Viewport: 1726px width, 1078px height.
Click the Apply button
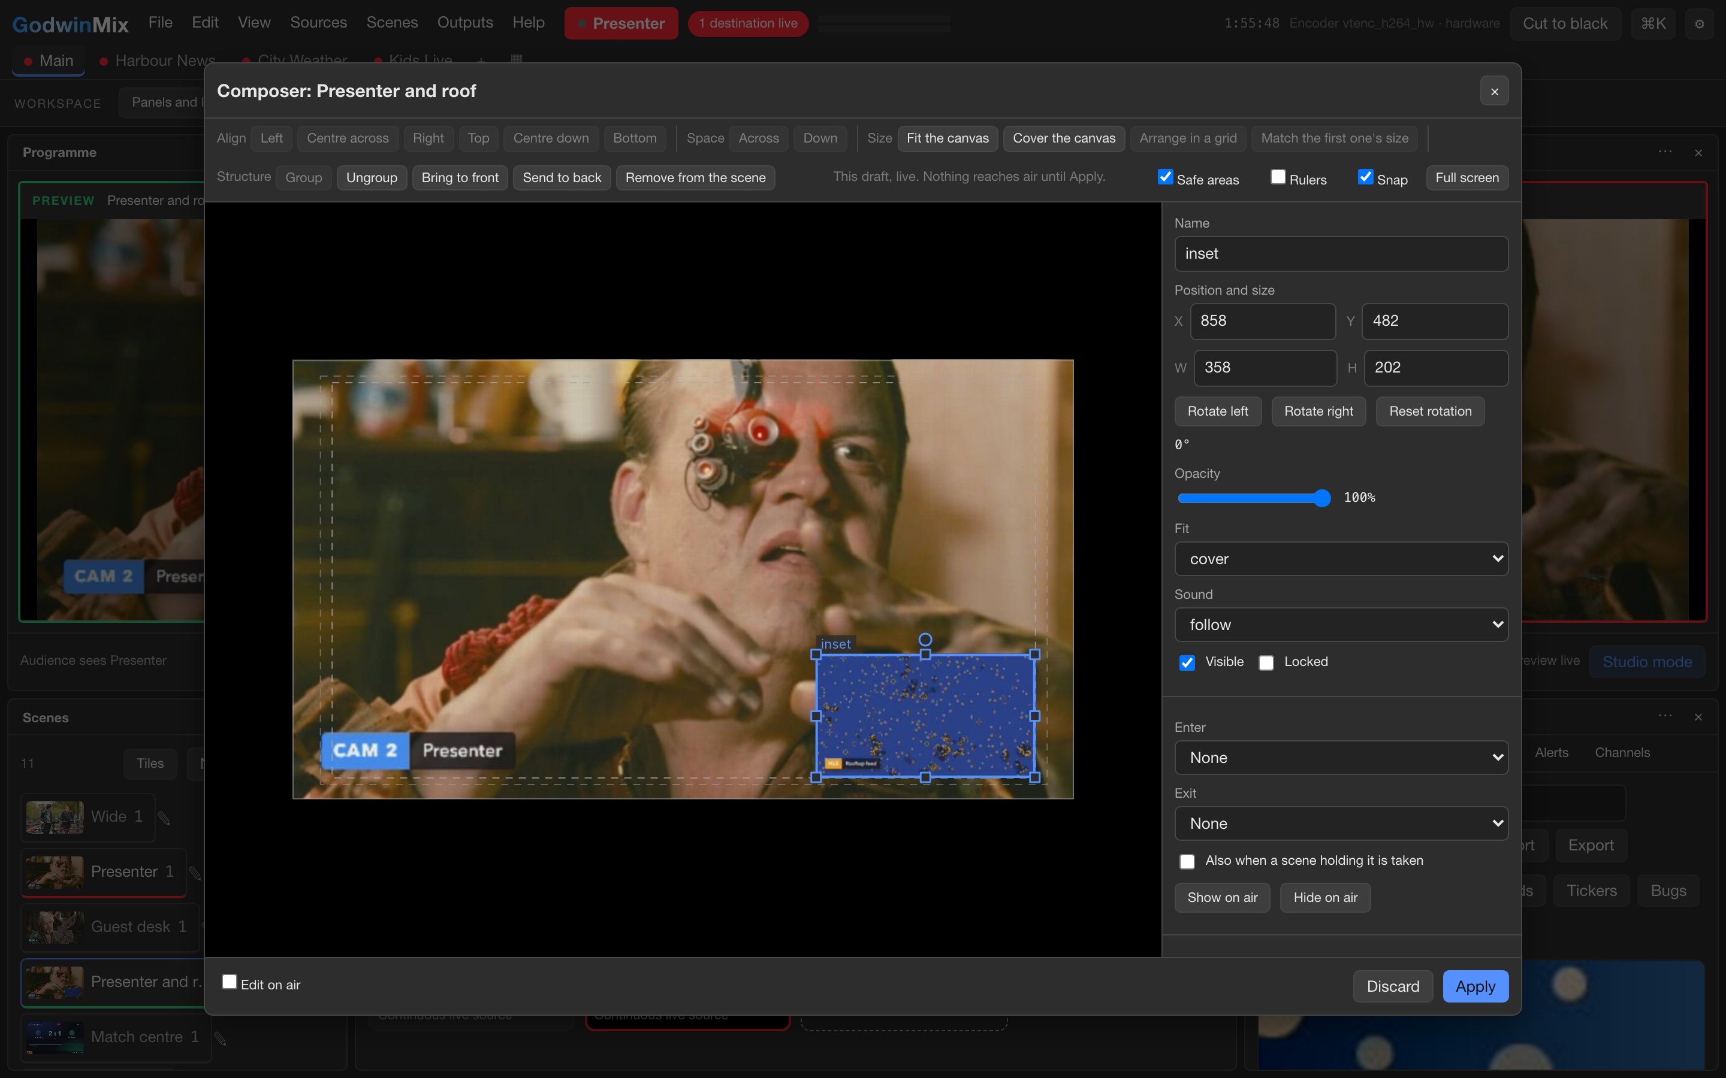(1475, 986)
